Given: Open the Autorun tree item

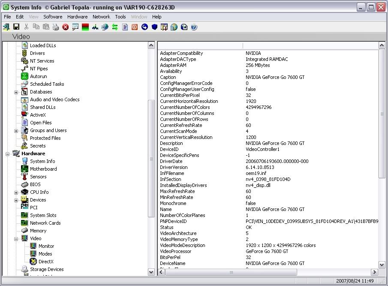Looking at the screenshot, I should pyautogui.click(x=38, y=76).
